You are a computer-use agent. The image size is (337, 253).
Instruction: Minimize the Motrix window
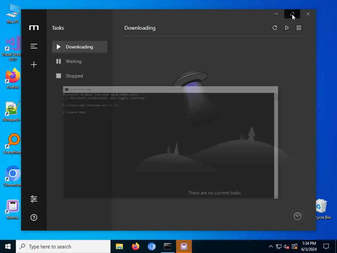point(276,14)
